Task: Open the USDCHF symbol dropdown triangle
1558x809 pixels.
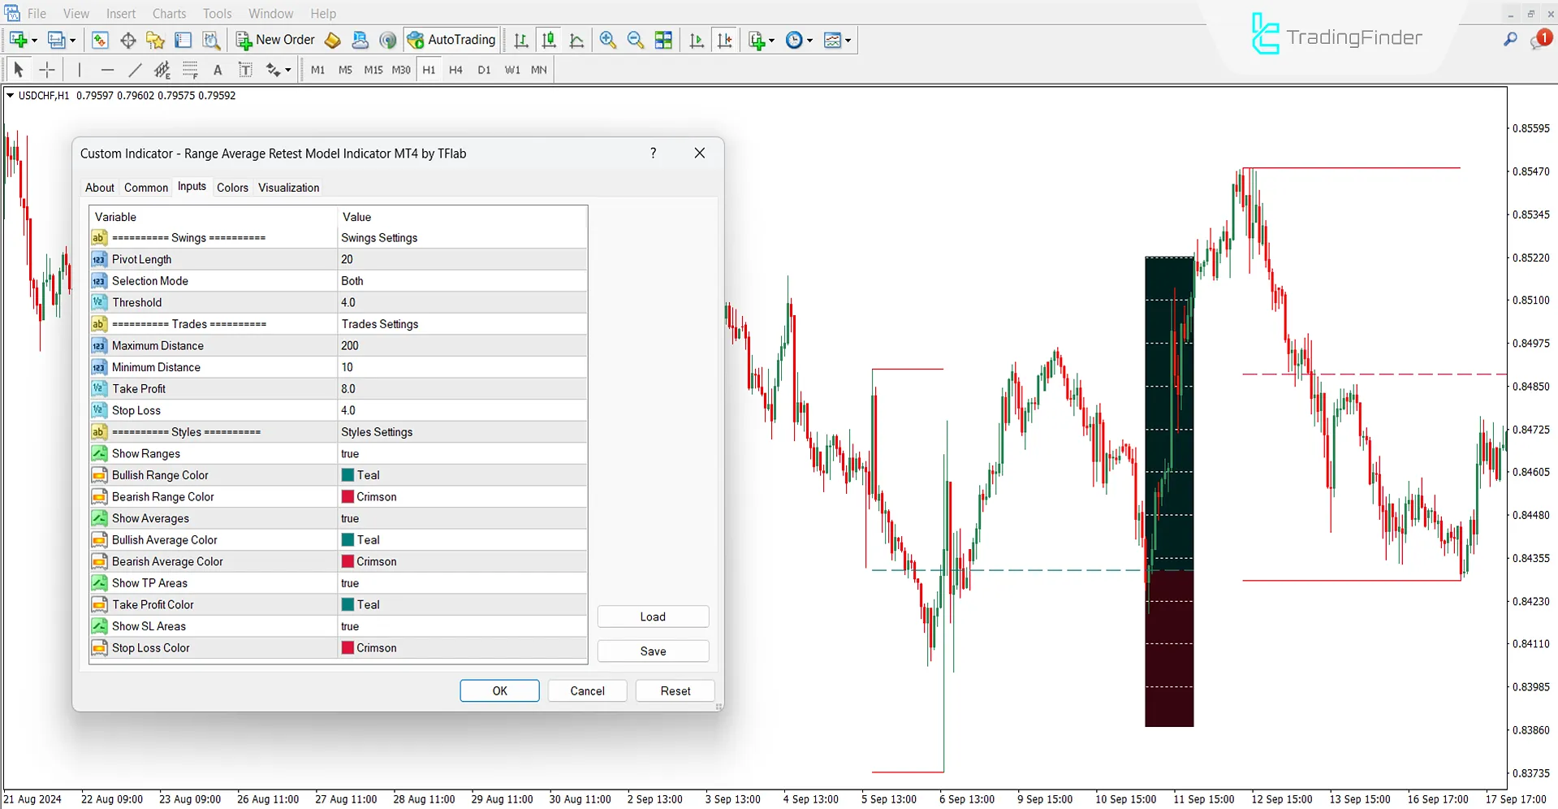Action: [x=10, y=95]
